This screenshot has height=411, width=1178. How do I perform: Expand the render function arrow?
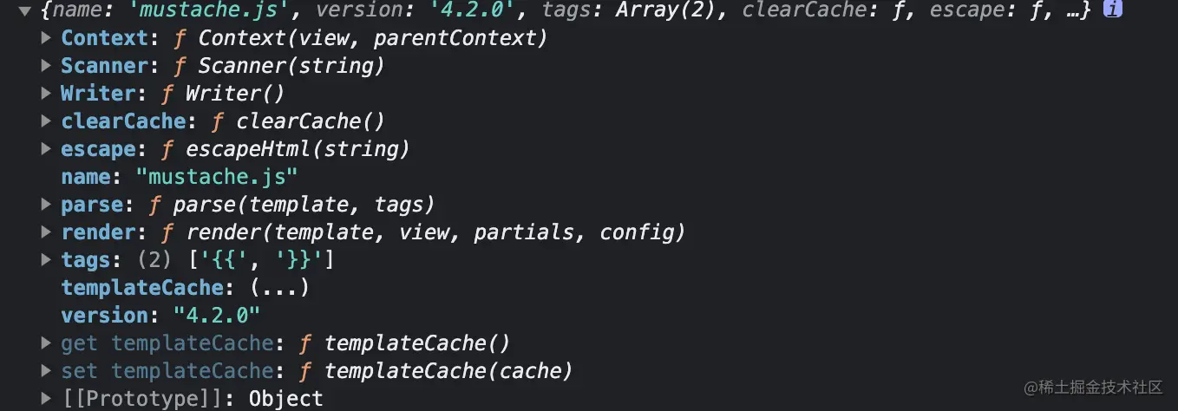pyautogui.click(x=47, y=232)
